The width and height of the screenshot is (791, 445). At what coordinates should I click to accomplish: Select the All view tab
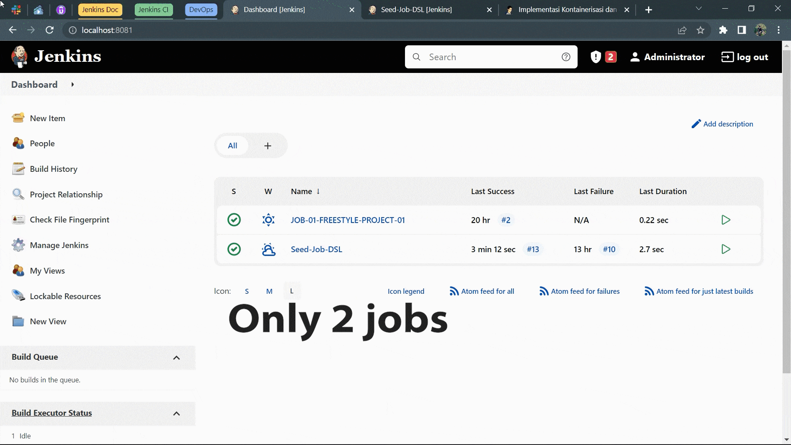(x=232, y=146)
